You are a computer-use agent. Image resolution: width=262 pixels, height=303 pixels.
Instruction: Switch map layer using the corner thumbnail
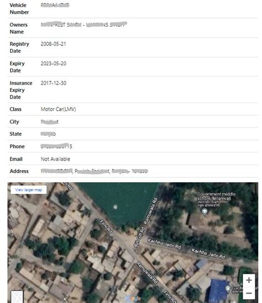point(17,296)
